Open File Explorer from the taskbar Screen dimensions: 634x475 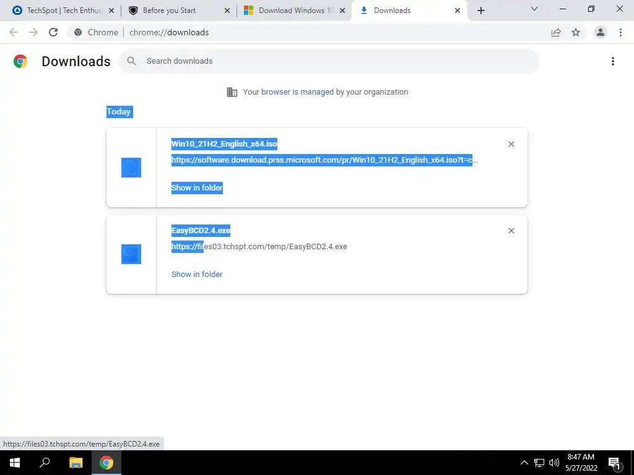pyautogui.click(x=76, y=463)
